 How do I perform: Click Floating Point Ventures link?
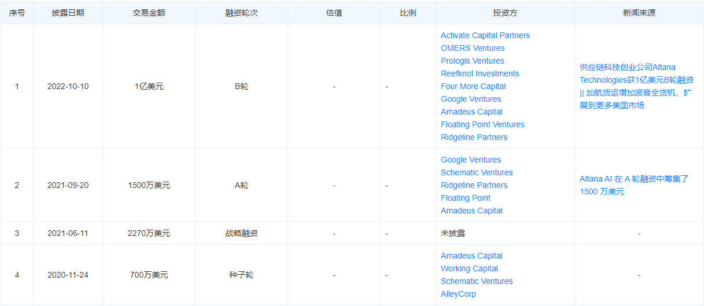coord(482,124)
